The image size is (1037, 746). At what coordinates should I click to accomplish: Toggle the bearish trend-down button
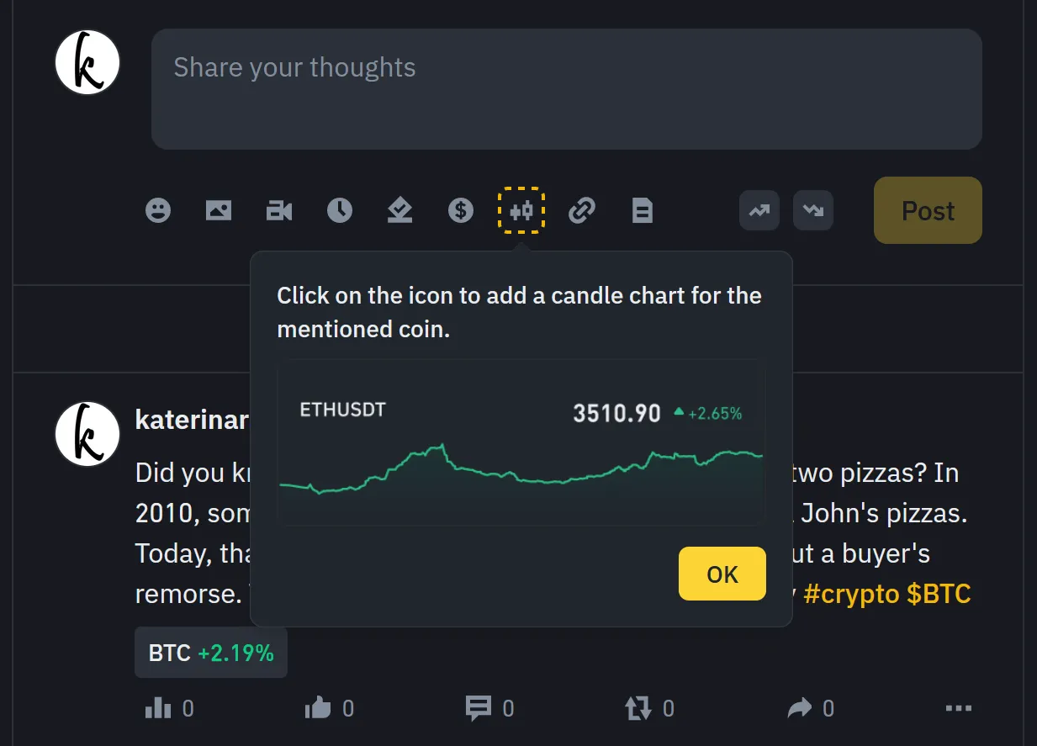(813, 210)
